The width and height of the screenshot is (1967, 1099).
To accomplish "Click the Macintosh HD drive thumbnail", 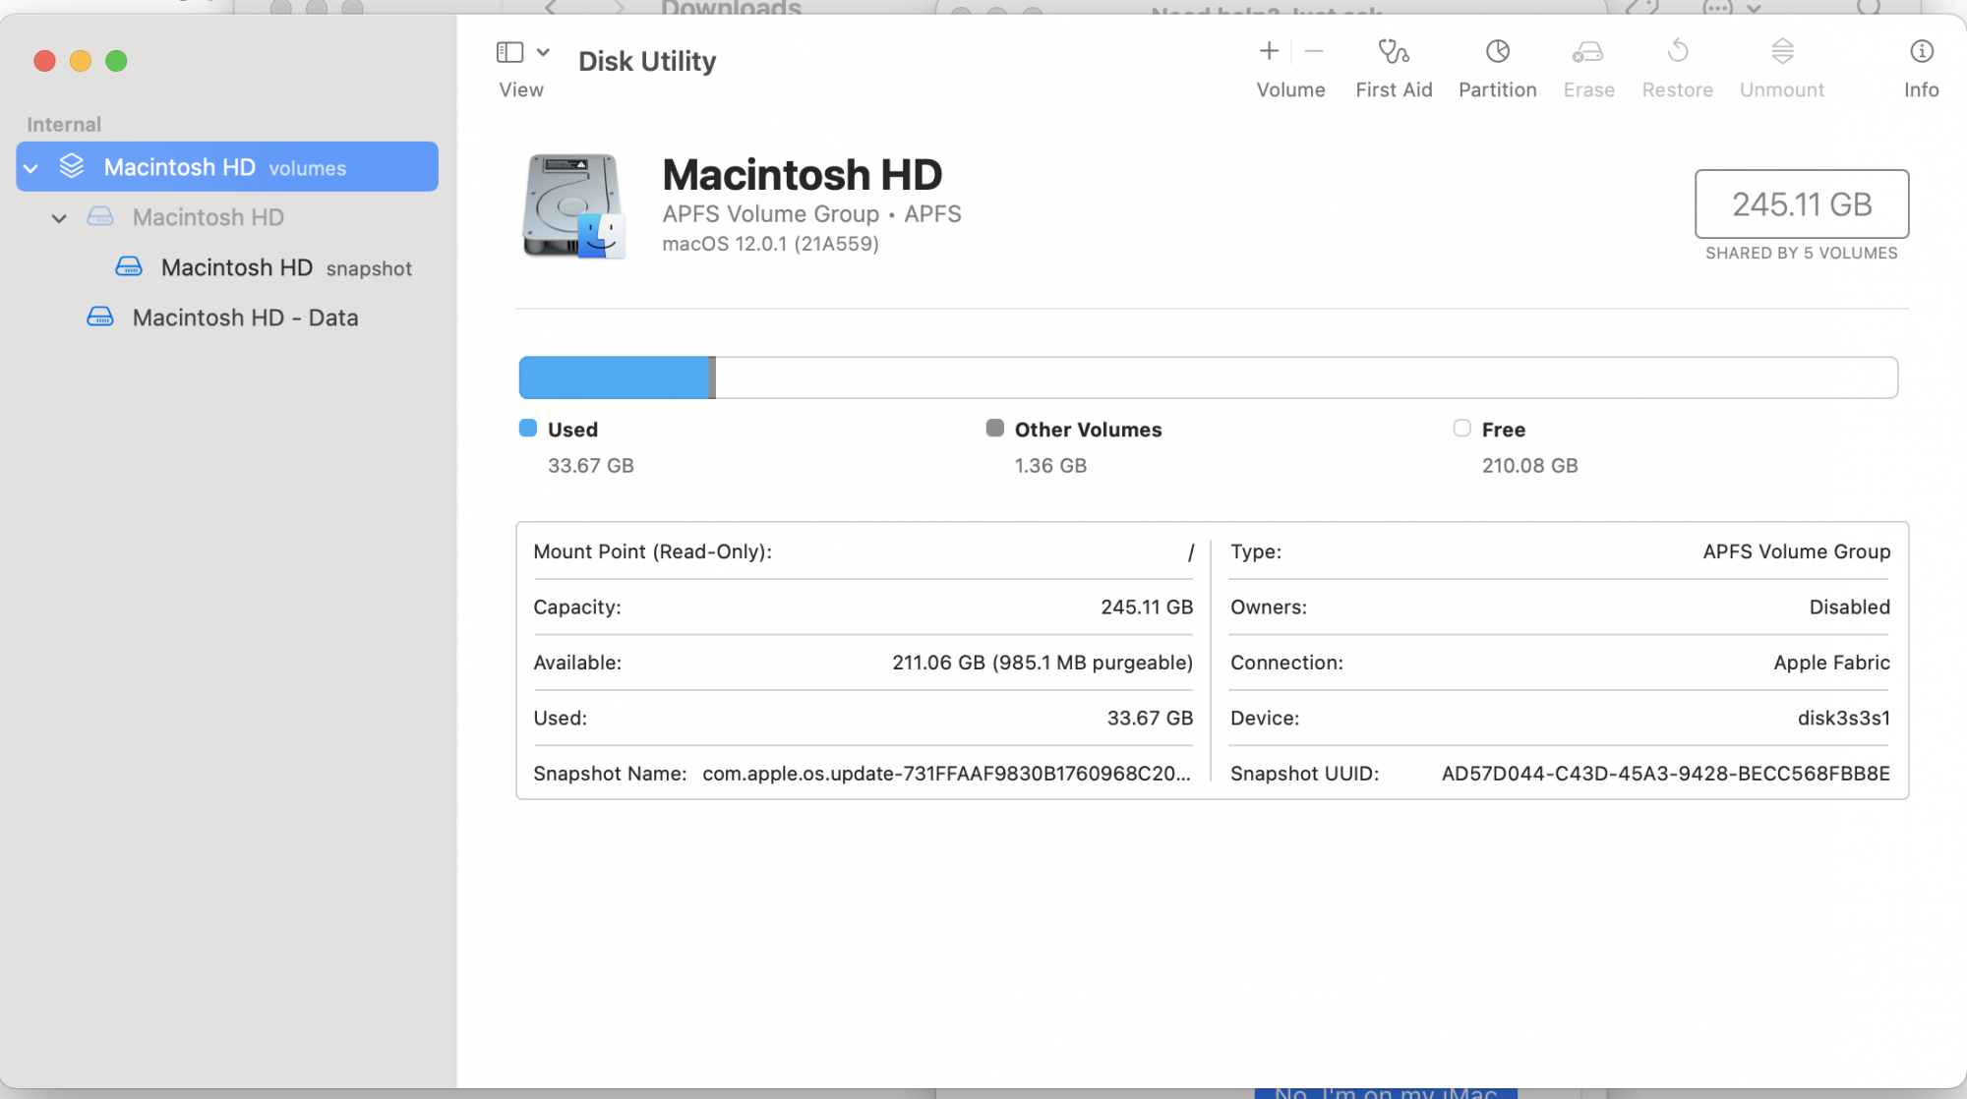I will (573, 206).
